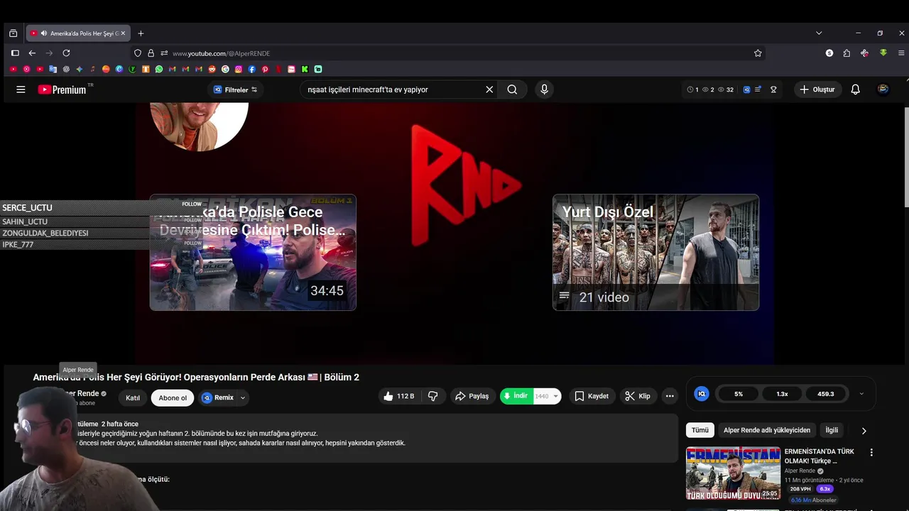The image size is (909, 511).
Task: List all tabs with the chevron
Action: pos(819,33)
